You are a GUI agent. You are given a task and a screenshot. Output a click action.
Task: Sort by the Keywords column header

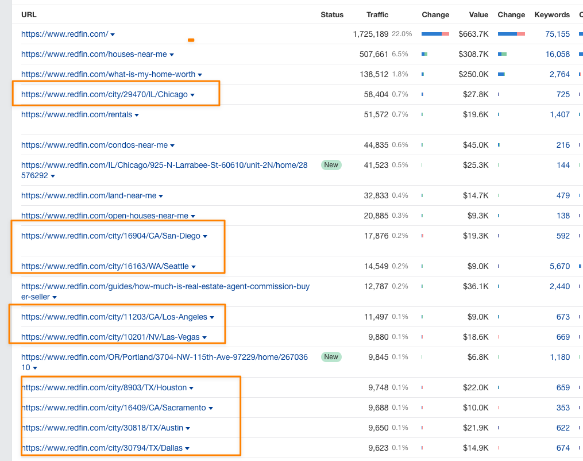[552, 14]
